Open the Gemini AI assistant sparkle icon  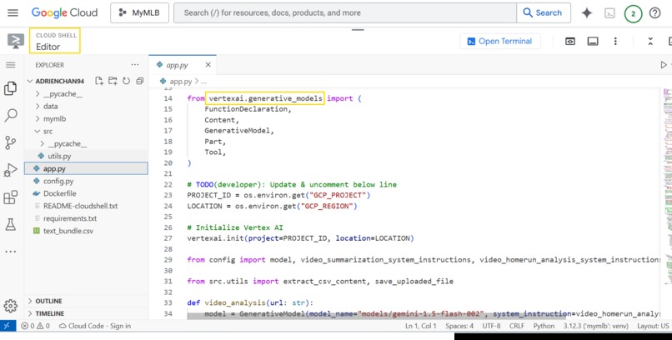click(587, 12)
